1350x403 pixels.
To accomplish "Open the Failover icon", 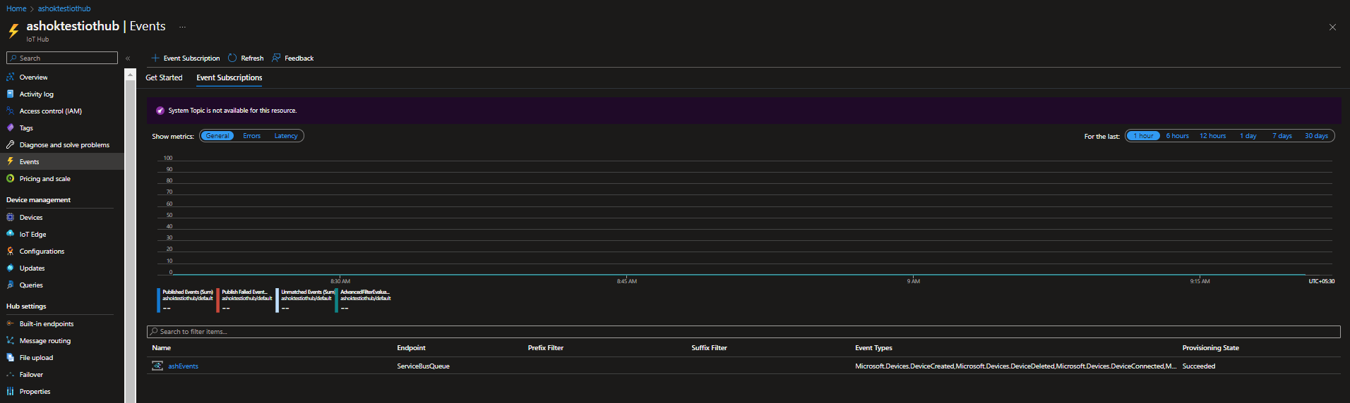I will pyautogui.click(x=10, y=374).
